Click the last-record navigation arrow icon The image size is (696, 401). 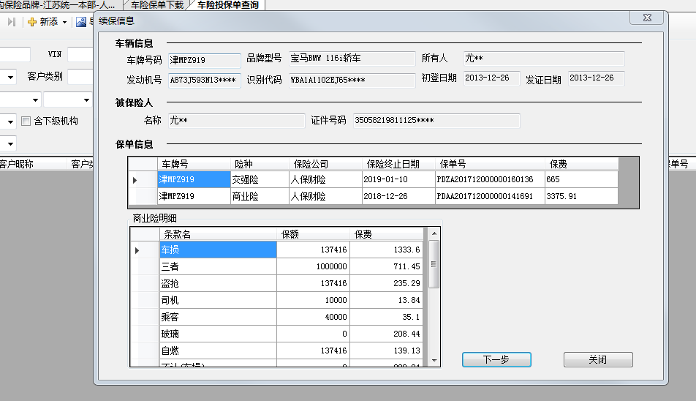pos(11,22)
